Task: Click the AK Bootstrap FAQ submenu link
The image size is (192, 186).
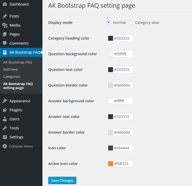Action: (x=18, y=62)
